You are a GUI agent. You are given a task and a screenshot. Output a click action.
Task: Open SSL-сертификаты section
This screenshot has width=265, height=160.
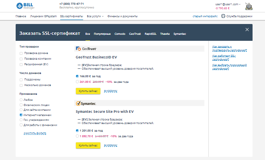click(x=71, y=16)
